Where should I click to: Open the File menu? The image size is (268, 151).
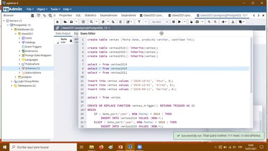30,9
